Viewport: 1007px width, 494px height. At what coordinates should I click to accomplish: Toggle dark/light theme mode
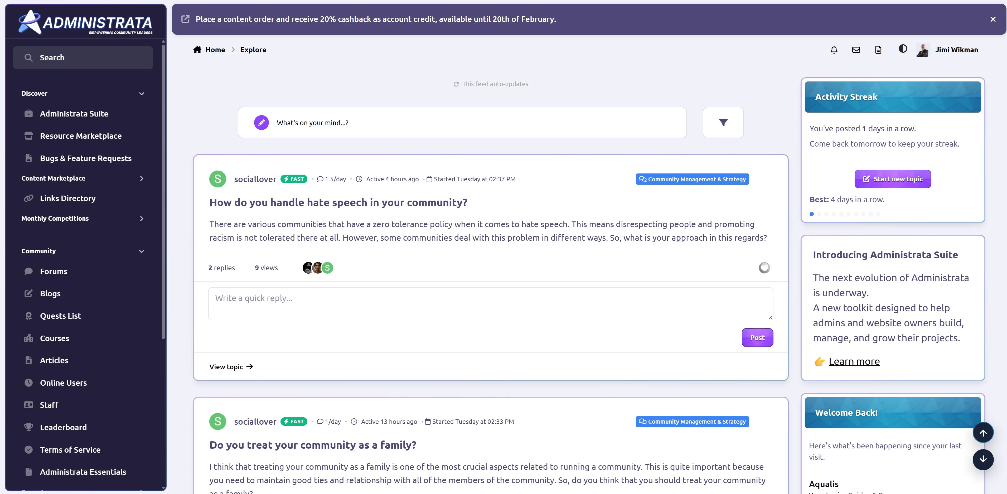click(903, 49)
